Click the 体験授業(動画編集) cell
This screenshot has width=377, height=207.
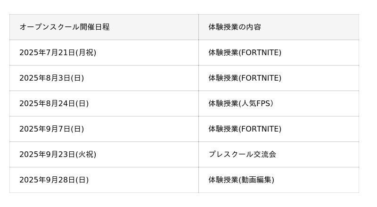[241, 180]
